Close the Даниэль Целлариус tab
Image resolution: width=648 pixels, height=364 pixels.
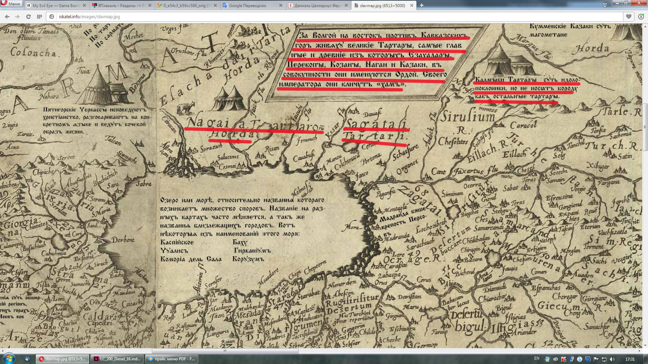[x=346, y=5]
